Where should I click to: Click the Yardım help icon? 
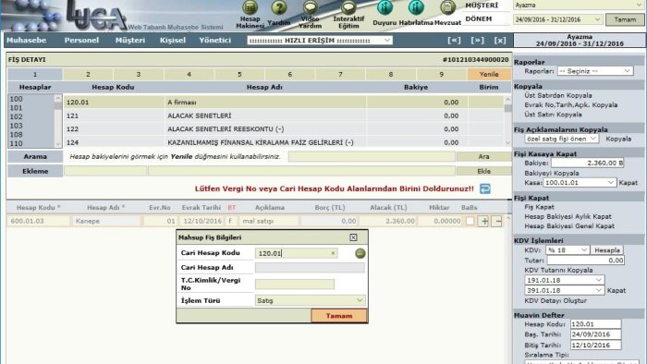tap(279, 7)
